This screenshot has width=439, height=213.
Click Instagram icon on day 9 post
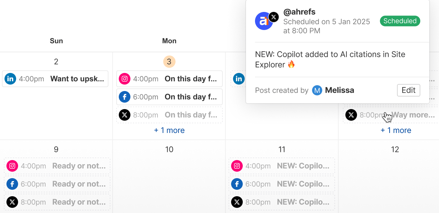click(12, 166)
